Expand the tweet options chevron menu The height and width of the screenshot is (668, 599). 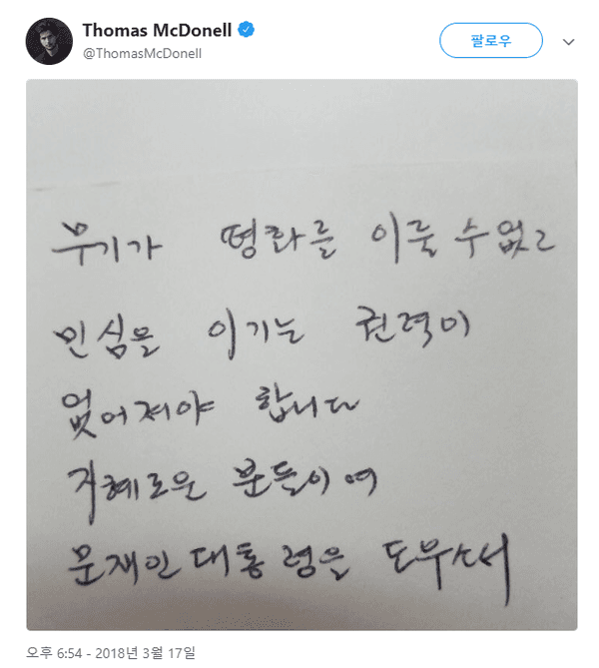click(x=568, y=42)
